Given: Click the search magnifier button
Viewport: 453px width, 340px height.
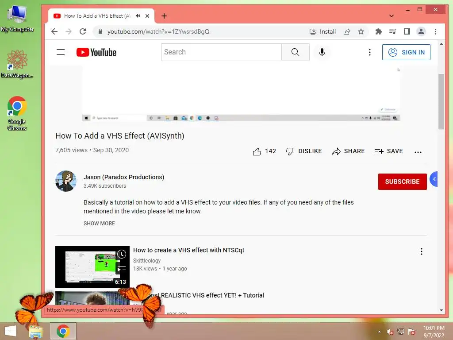Looking at the screenshot, I should 295,52.
